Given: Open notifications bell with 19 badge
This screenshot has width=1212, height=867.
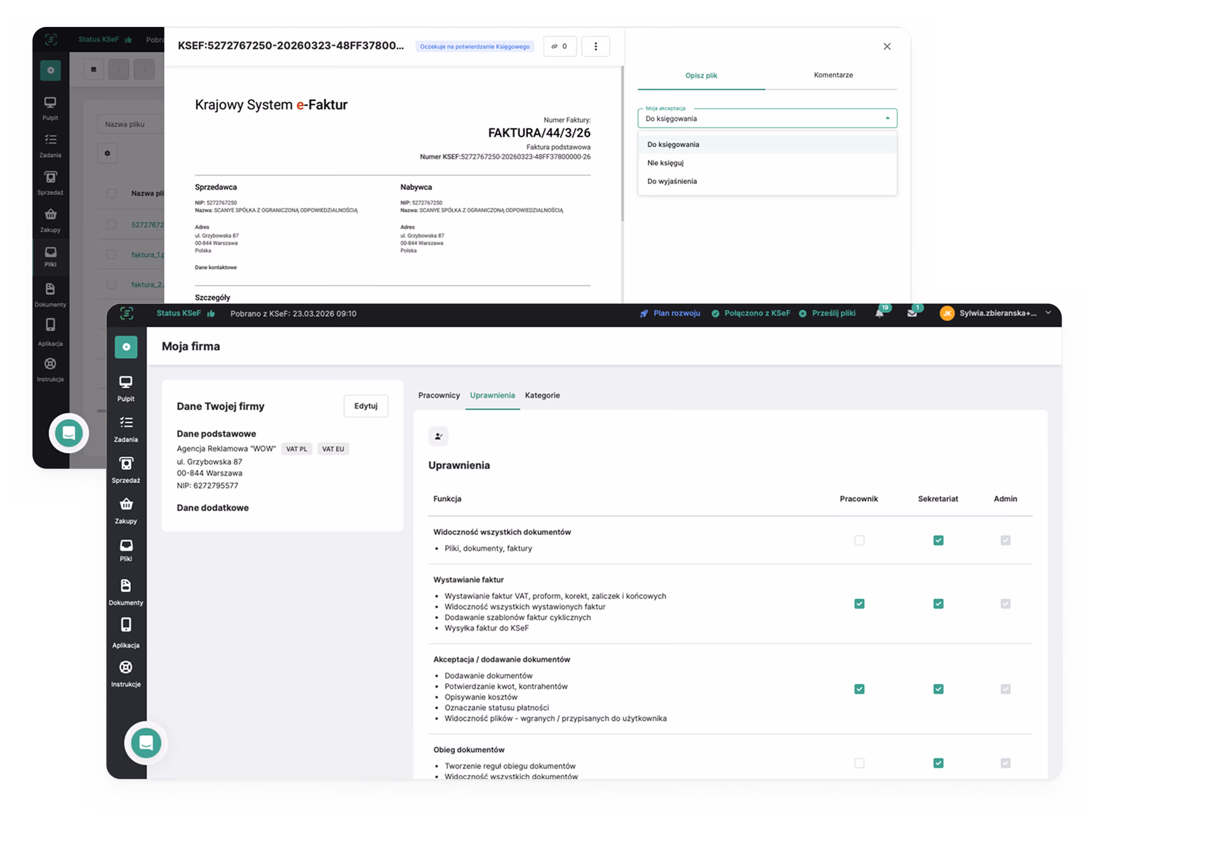Looking at the screenshot, I should tap(879, 313).
